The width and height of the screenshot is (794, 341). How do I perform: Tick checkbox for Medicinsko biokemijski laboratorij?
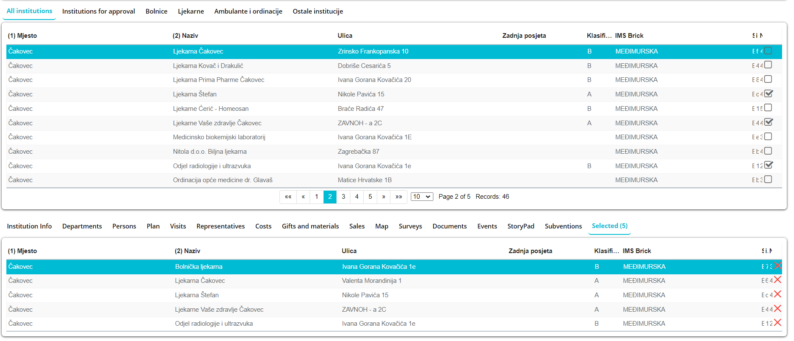pos(768,137)
